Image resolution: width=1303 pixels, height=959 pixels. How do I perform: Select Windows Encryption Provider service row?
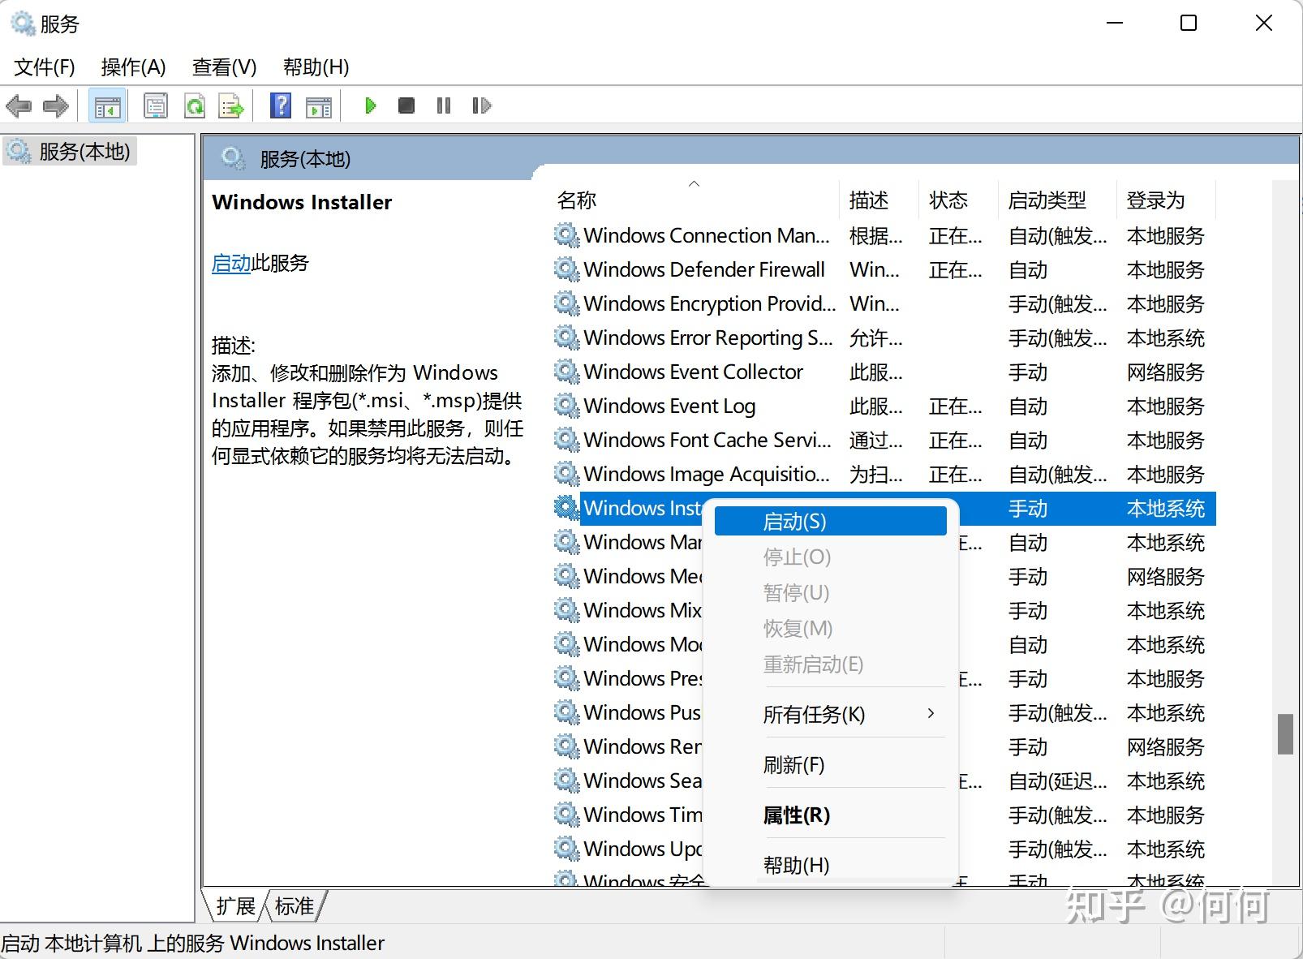click(x=883, y=303)
